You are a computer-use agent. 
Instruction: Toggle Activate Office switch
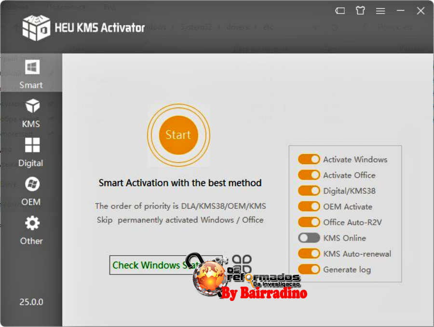click(x=309, y=175)
